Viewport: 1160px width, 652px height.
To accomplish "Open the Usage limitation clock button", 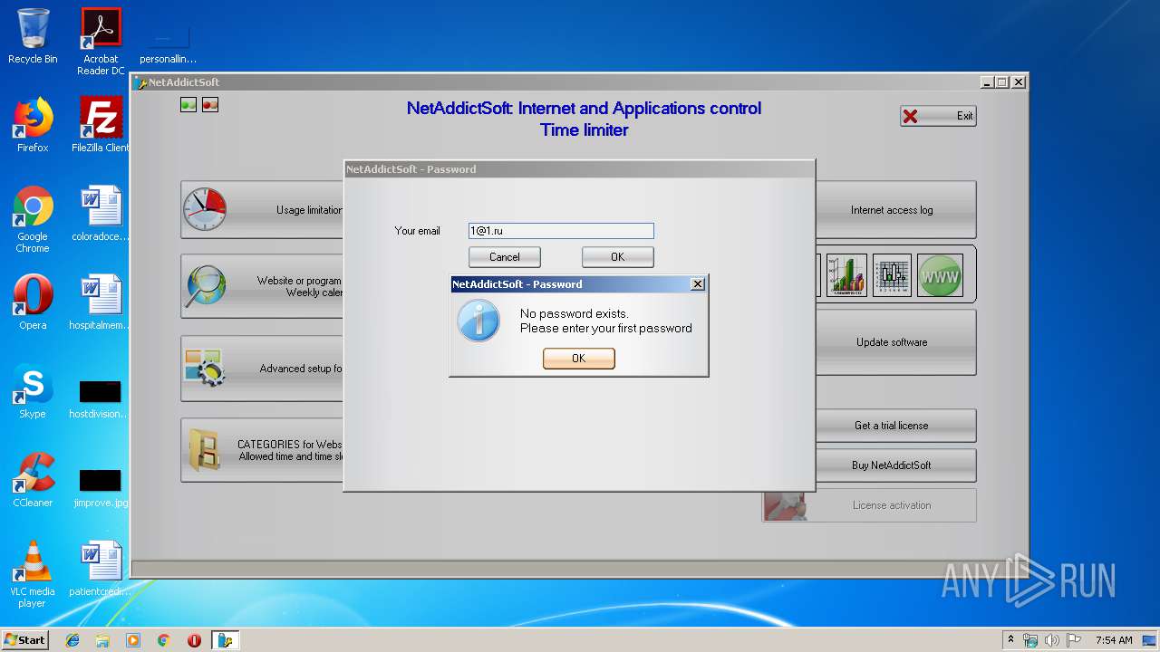I will point(263,210).
